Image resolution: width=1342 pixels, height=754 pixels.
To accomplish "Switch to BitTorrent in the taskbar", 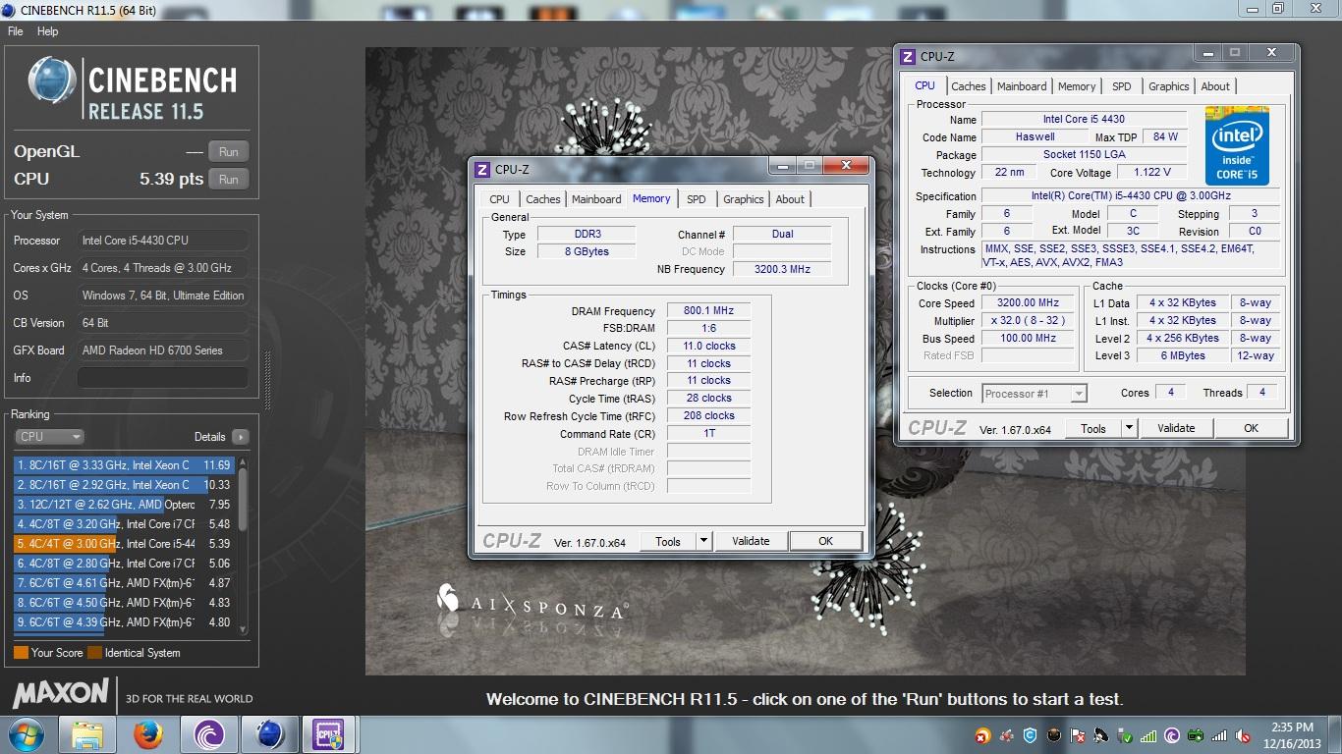I will point(208,734).
